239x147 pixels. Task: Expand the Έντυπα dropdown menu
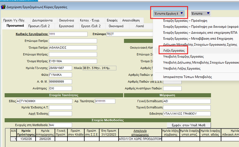click(200, 13)
